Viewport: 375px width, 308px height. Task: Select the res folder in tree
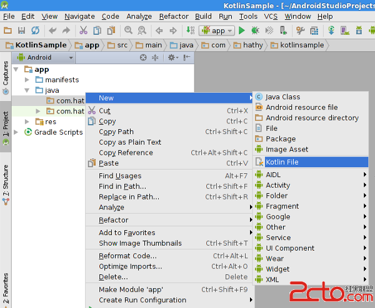(46, 122)
